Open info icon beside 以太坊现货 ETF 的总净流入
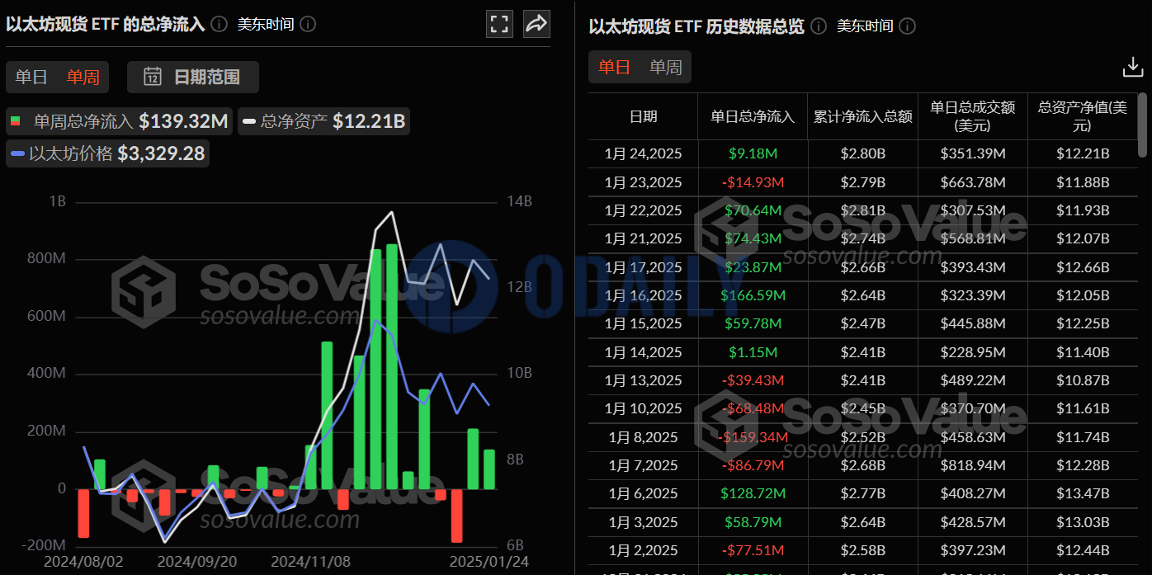 tap(219, 24)
